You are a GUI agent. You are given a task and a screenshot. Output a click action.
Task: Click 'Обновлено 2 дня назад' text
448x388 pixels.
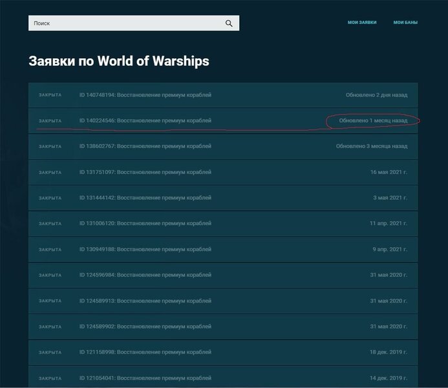coord(377,95)
